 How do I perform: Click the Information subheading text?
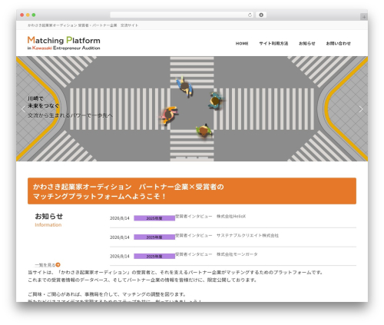48,225
